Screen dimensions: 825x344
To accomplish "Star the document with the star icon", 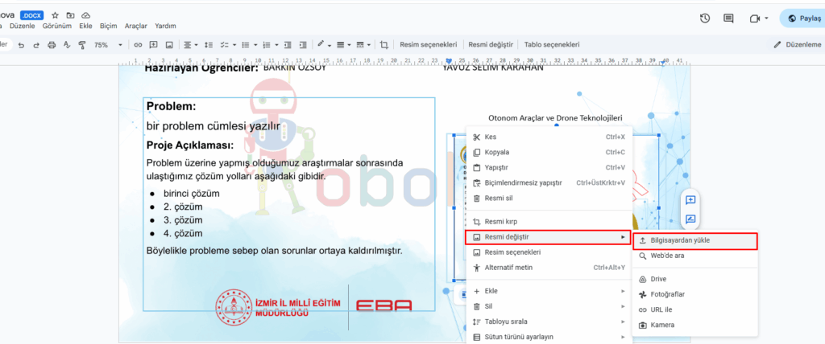I will (x=56, y=16).
